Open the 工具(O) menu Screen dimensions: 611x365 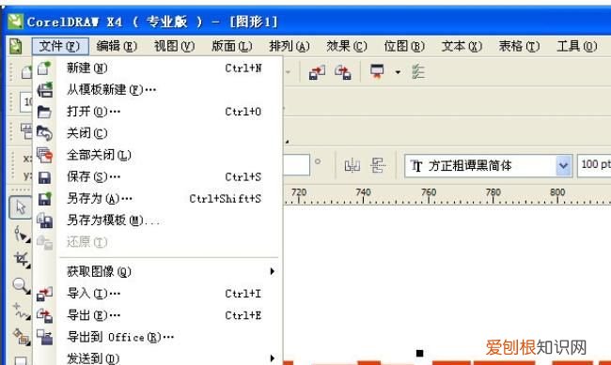click(577, 46)
